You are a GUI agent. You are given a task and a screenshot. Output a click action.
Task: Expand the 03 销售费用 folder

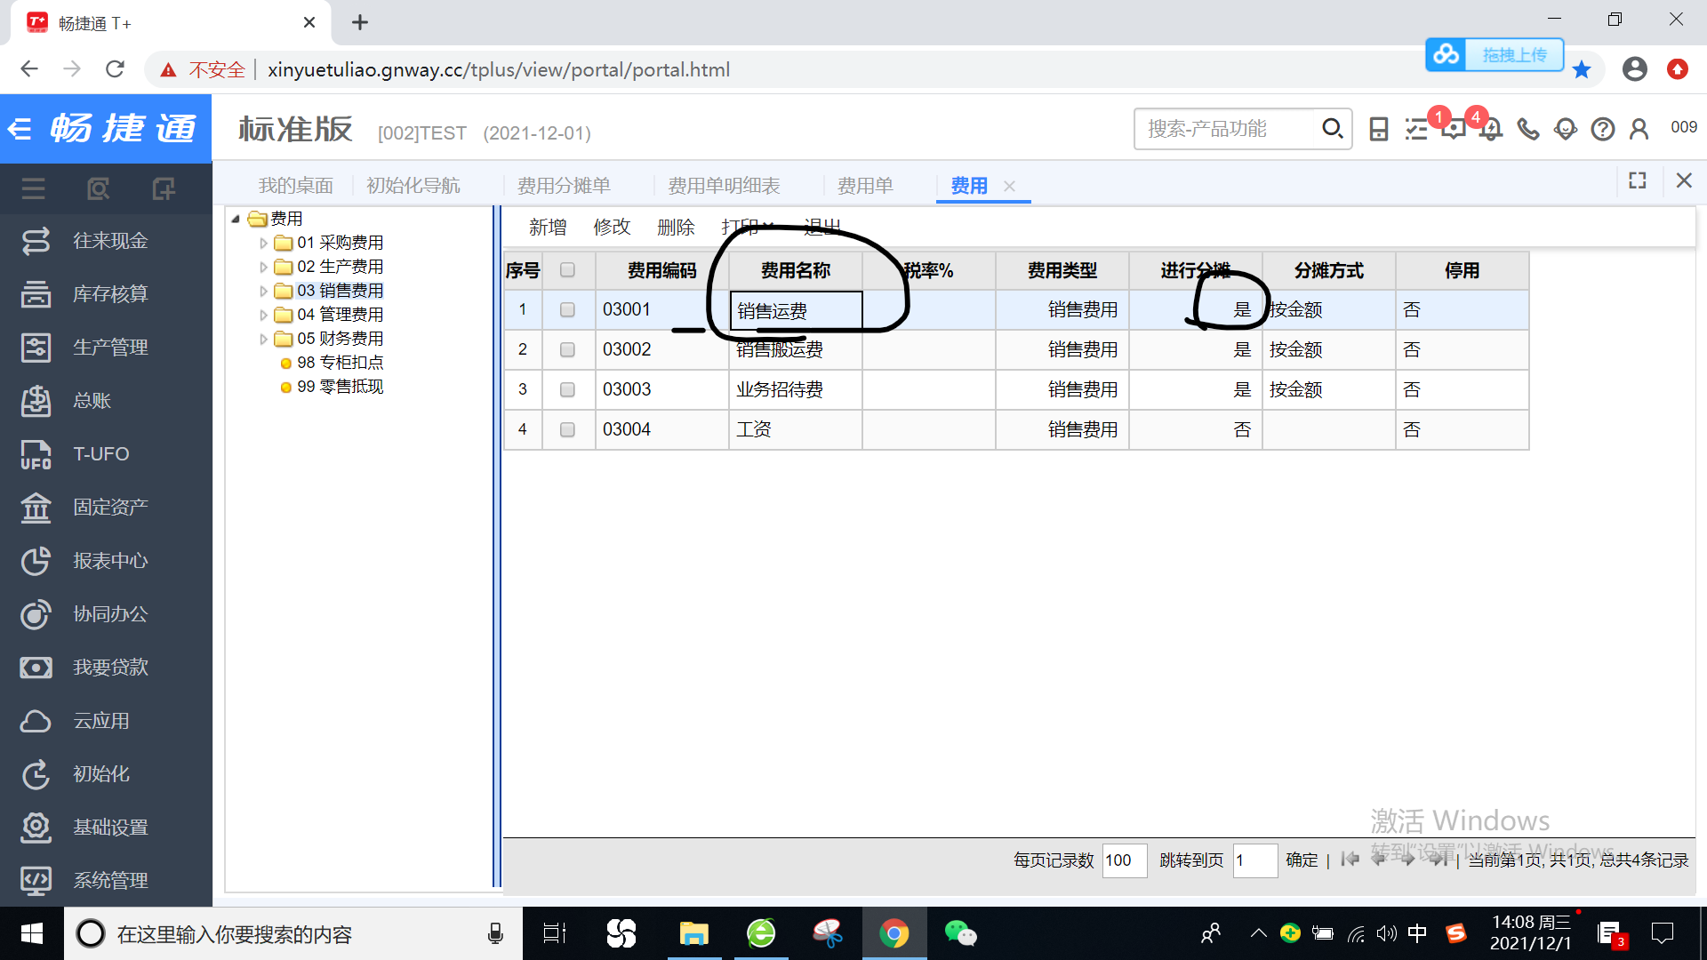(263, 291)
